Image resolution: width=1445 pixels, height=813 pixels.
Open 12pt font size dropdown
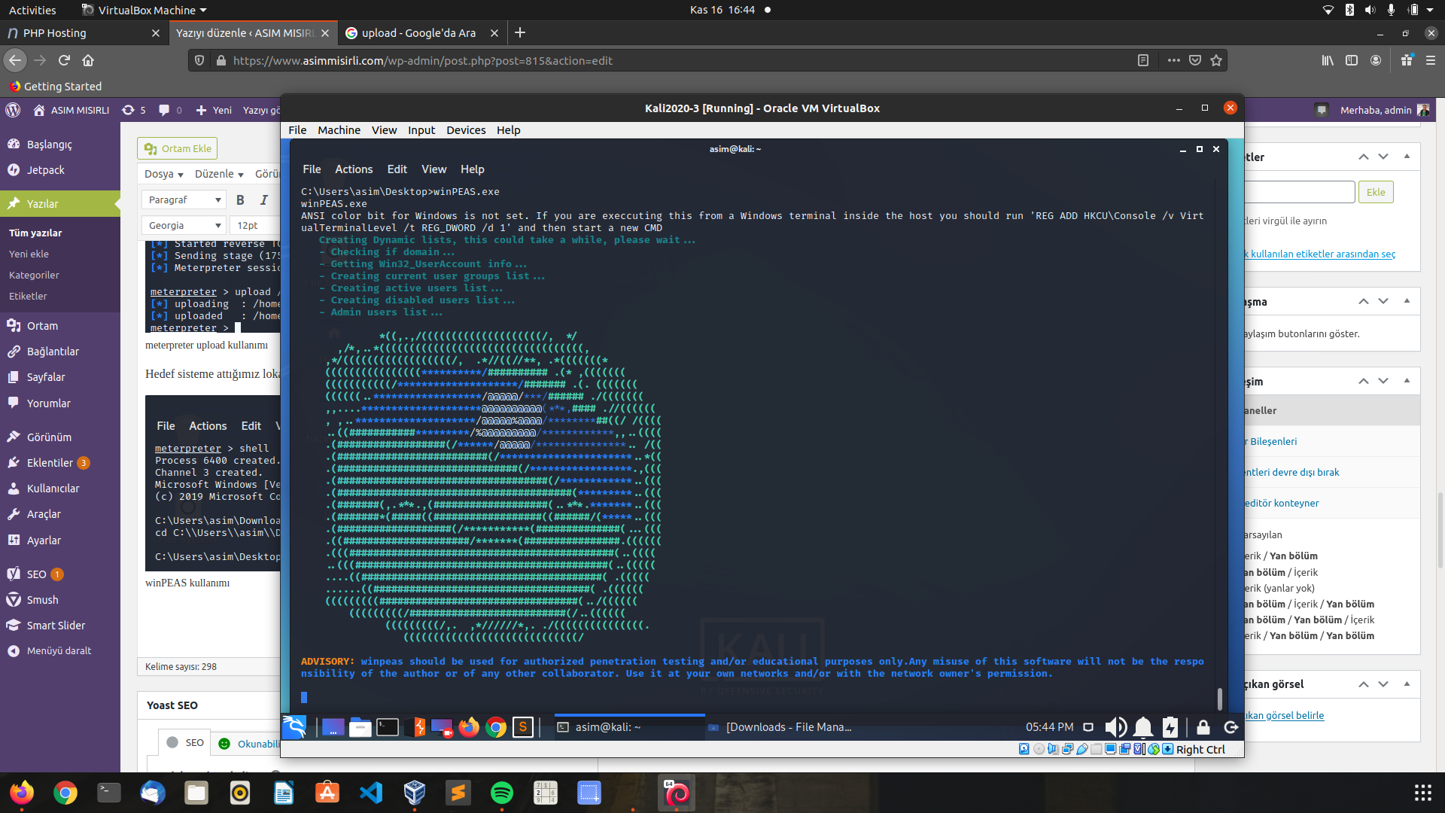(x=256, y=225)
